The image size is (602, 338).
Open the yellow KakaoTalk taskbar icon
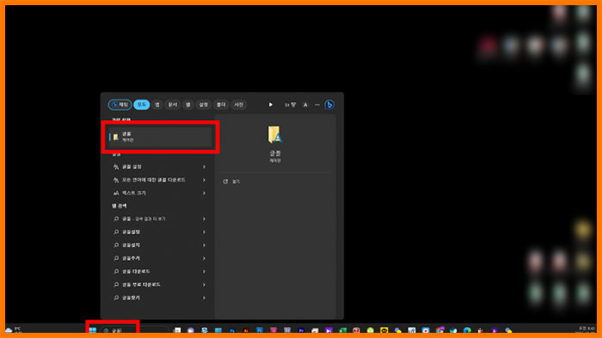coord(384,331)
